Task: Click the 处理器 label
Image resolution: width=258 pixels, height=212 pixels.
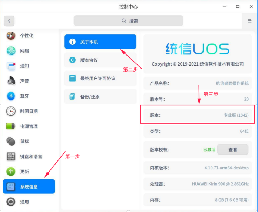Action: [157, 184]
